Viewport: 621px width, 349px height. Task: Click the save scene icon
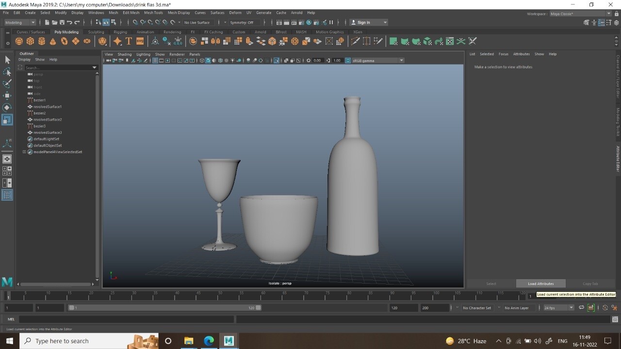click(62, 22)
